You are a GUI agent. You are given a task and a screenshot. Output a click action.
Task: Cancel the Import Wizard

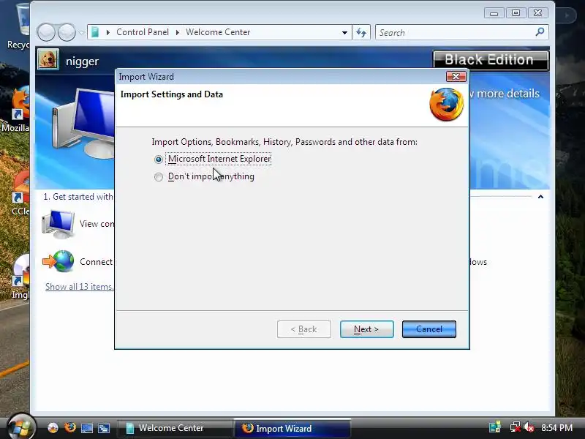click(429, 329)
